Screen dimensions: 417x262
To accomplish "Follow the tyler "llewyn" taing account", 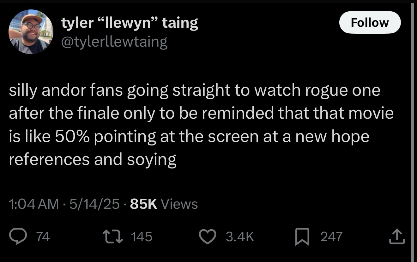I will [370, 23].
